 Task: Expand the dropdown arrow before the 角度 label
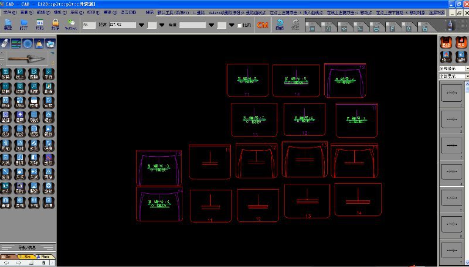click(x=162, y=25)
